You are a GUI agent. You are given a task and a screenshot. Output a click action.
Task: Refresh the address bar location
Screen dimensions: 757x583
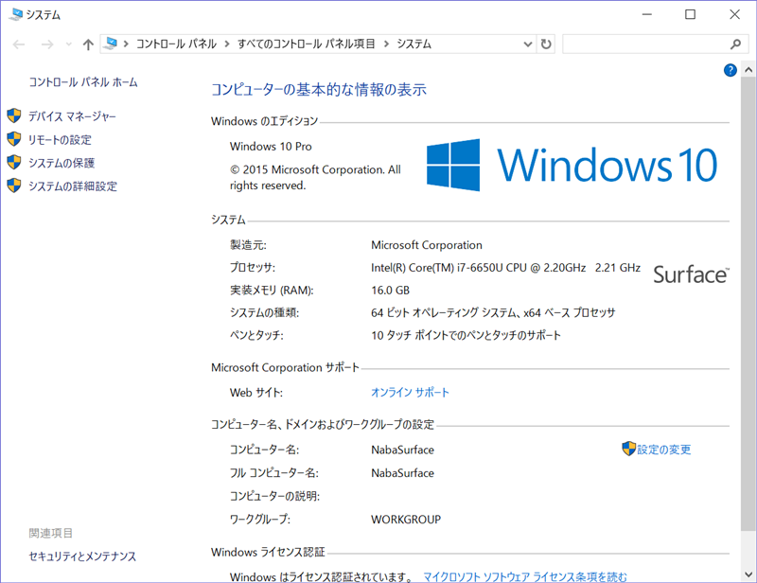[546, 44]
